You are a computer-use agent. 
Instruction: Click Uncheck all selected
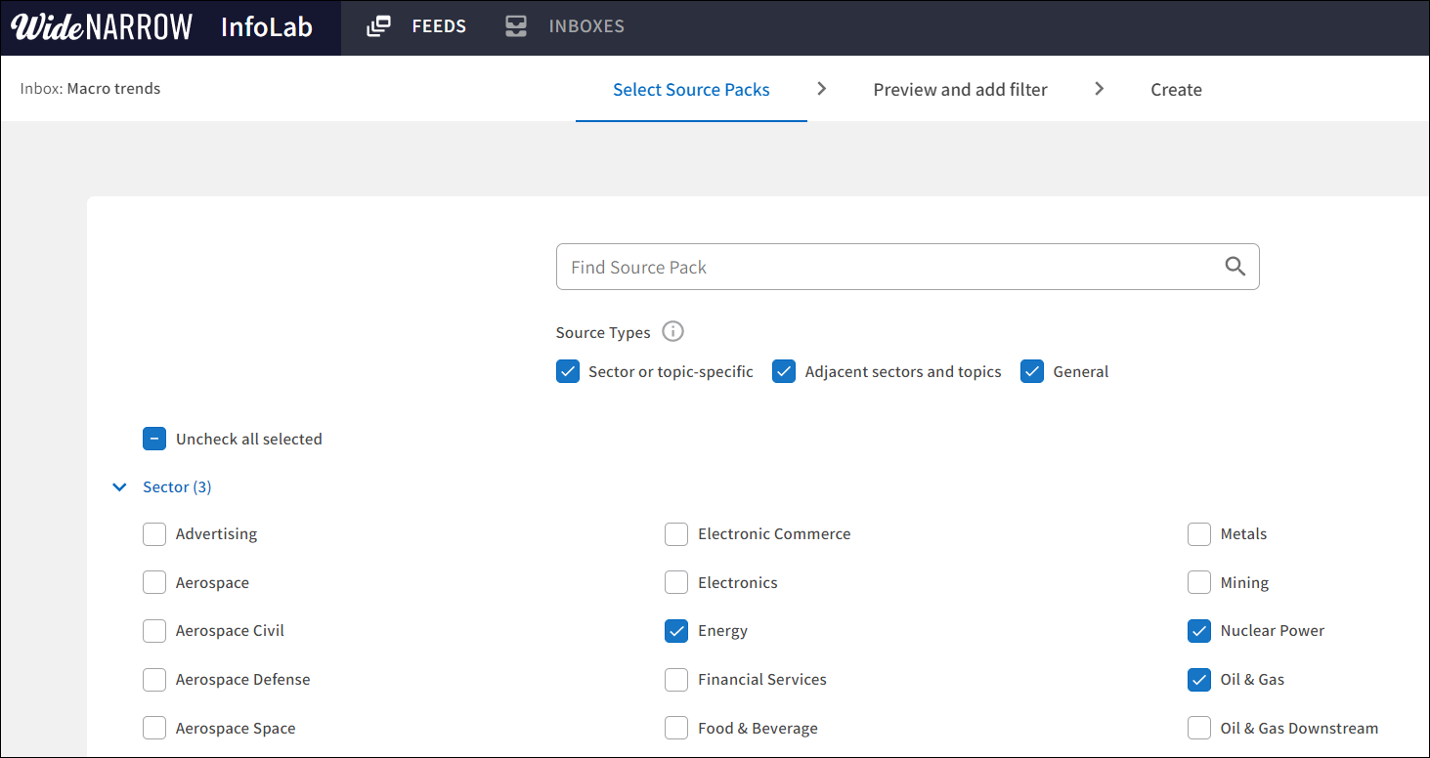tap(154, 439)
